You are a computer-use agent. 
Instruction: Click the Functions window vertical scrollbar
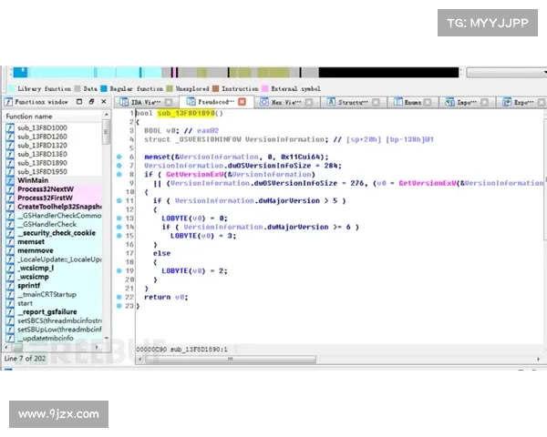point(106,228)
